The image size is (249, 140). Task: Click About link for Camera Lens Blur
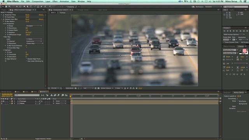click(41, 19)
